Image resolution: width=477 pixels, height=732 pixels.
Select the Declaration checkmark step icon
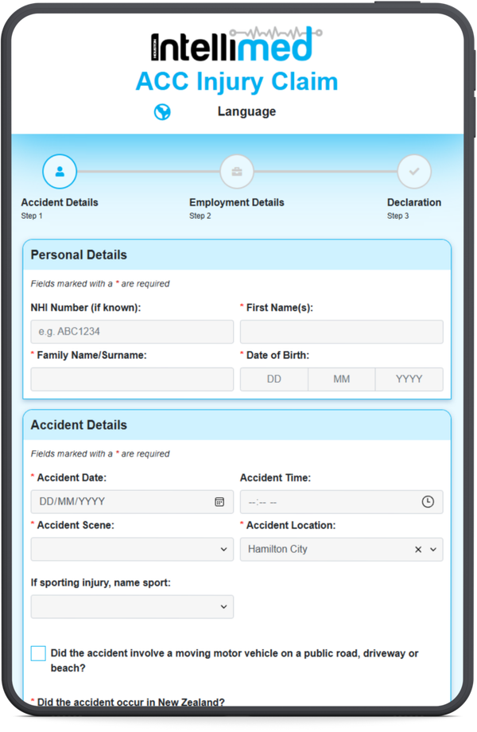click(414, 171)
